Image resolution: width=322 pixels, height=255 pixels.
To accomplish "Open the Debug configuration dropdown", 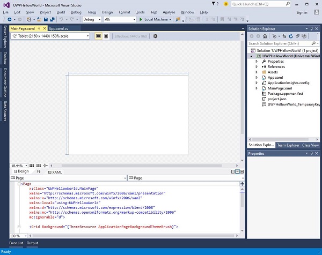I will 91,19.
